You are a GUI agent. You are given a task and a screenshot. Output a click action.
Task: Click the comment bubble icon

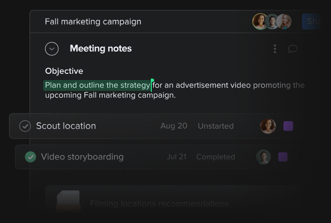[293, 49]
